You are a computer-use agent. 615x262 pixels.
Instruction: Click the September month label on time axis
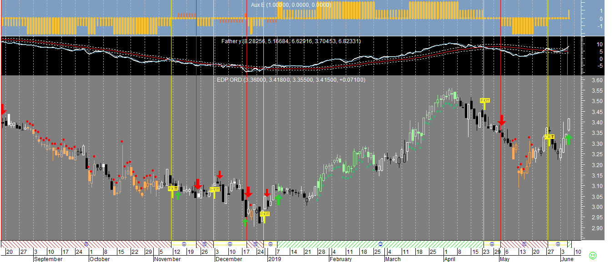click(48, 259)
